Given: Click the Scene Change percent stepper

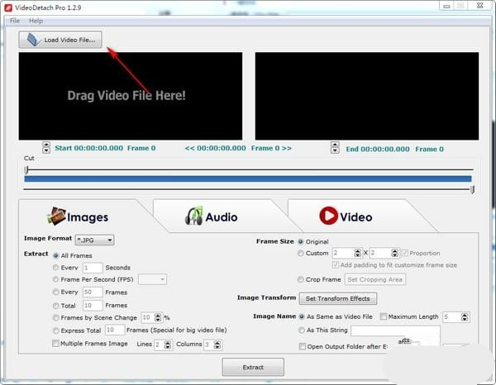Looking at the screenshot, I should (x=158, y=317).
